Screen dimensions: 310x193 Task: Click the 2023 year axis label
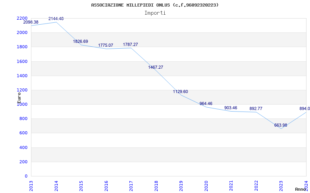(281, 185)
